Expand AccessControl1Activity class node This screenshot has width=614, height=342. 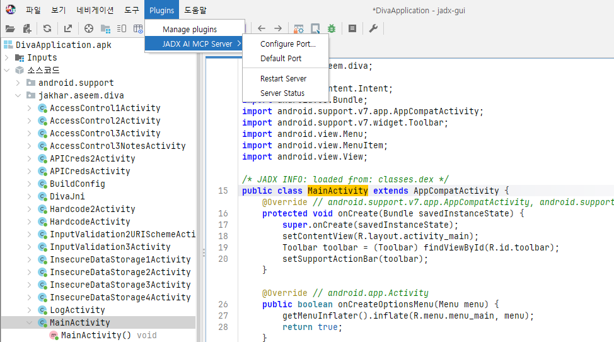30,108
